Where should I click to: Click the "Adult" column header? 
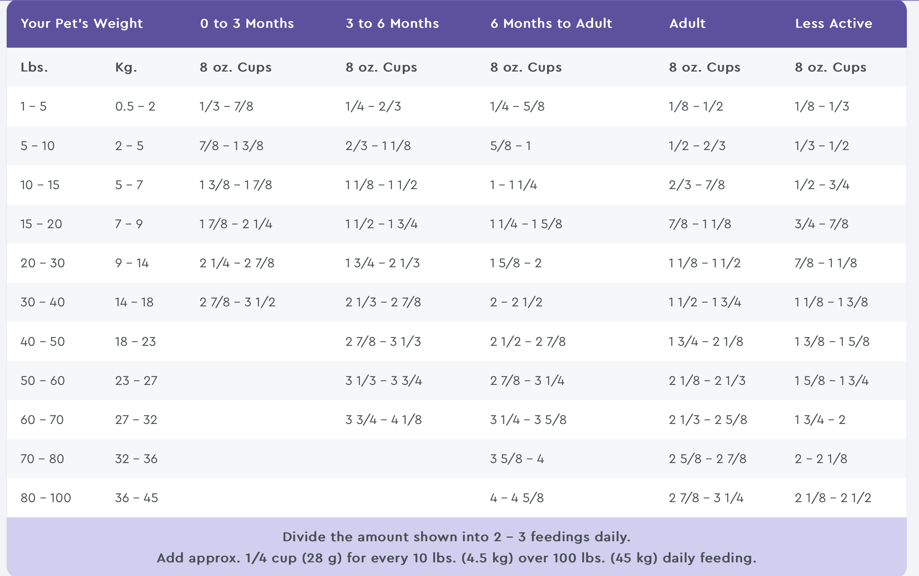click(687, 23)
